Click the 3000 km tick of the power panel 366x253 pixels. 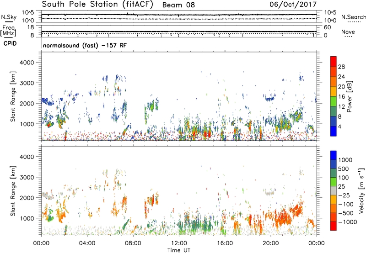pos(27,83)
